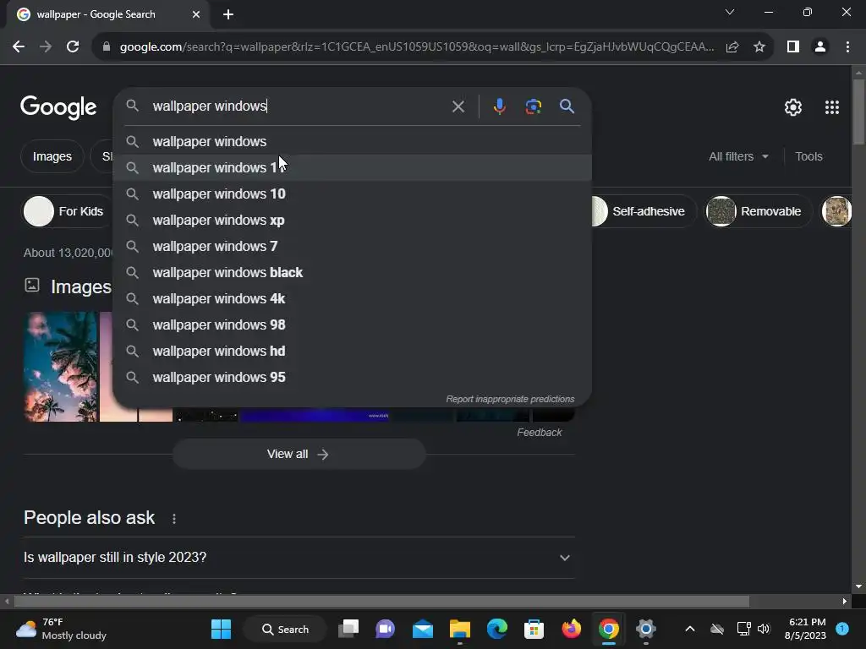
Task: Launch Microsoft Edge from taskbar
Action: point(497,629)
